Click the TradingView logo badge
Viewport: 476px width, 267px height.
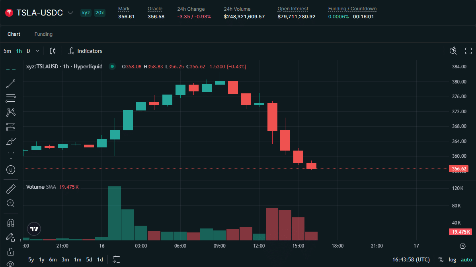click(34, 229)
